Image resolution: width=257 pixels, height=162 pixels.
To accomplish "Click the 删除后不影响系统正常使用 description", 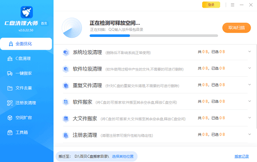I will click(128, 53).
